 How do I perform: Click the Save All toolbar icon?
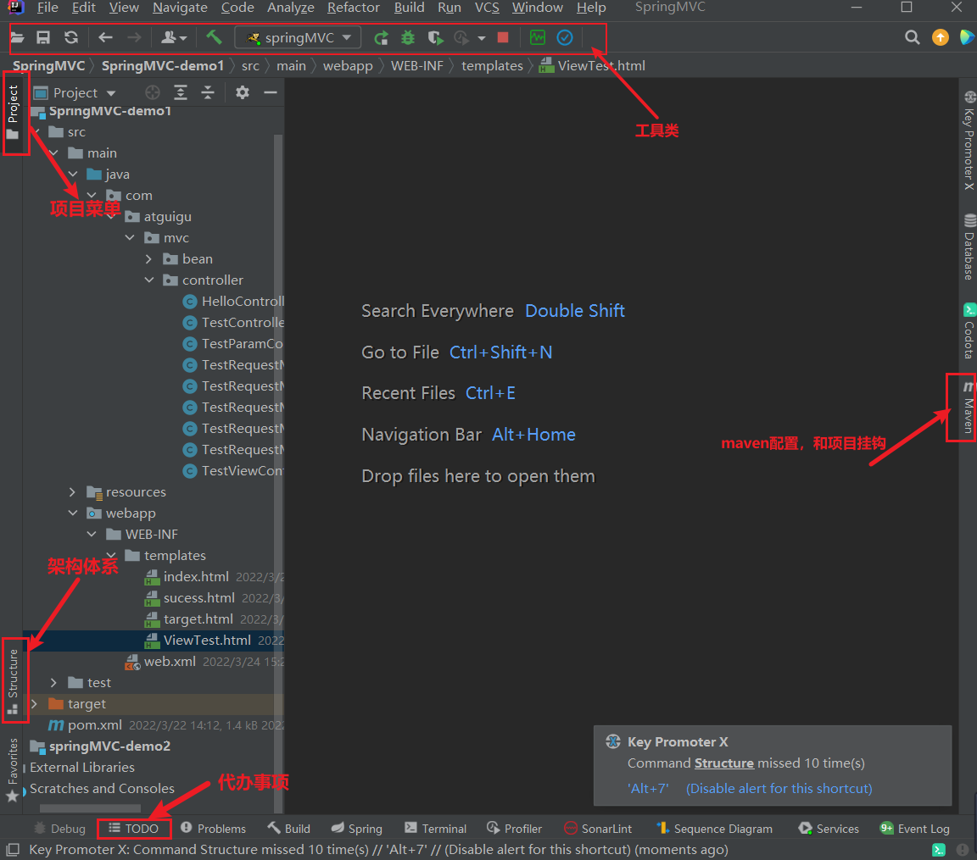click(43, 37)
